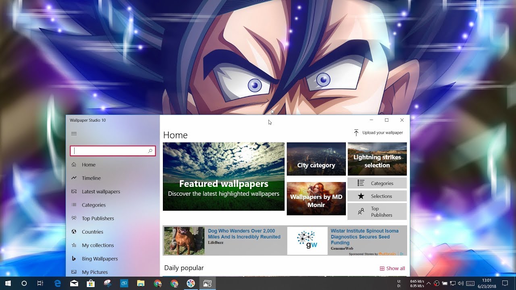The width and height of the screenshot is (516, 290).
Task: Open the Featured wallpapers tile
Action: coord(223,176)
